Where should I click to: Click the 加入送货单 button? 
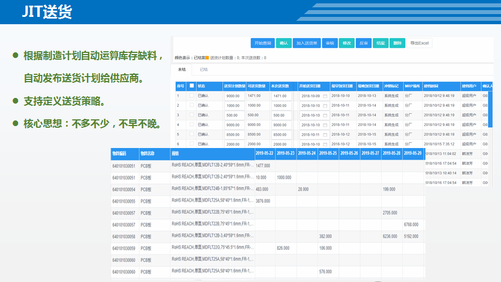[307, 43]
